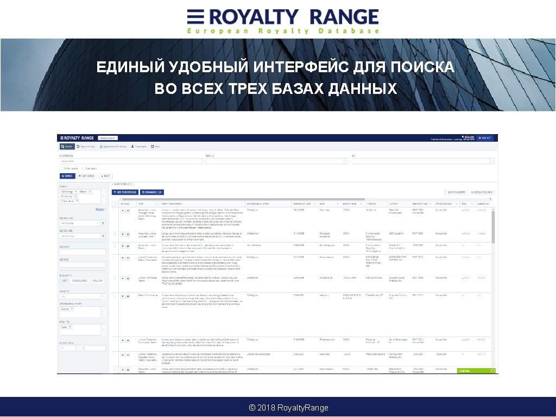Image resolution: width=556 pixels, height=417 pixels.
Task: Enable the Full text search checkbox
Action: [61, 168]
